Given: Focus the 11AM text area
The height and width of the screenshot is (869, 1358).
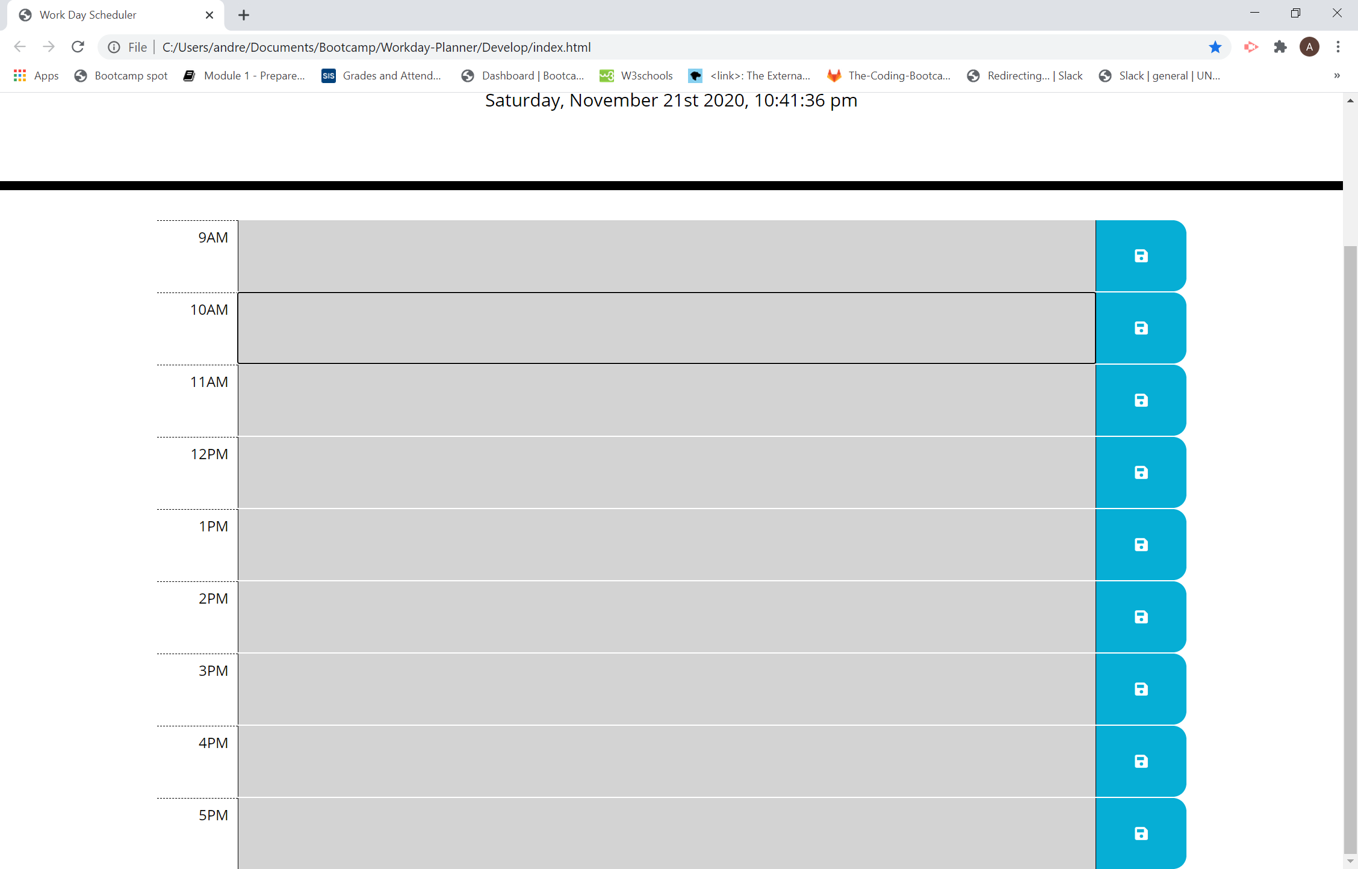Looking at the screenshot, I should click(666, 400).
